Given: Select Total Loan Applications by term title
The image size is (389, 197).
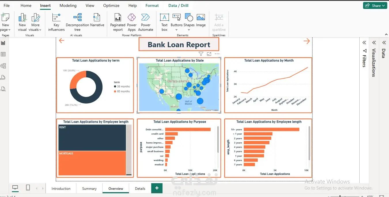Looking at the screenshot, I should tap(96, 60).
